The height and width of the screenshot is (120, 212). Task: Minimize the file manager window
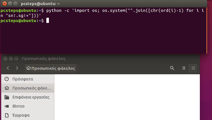pyautogui.click(x=11, y=58)
